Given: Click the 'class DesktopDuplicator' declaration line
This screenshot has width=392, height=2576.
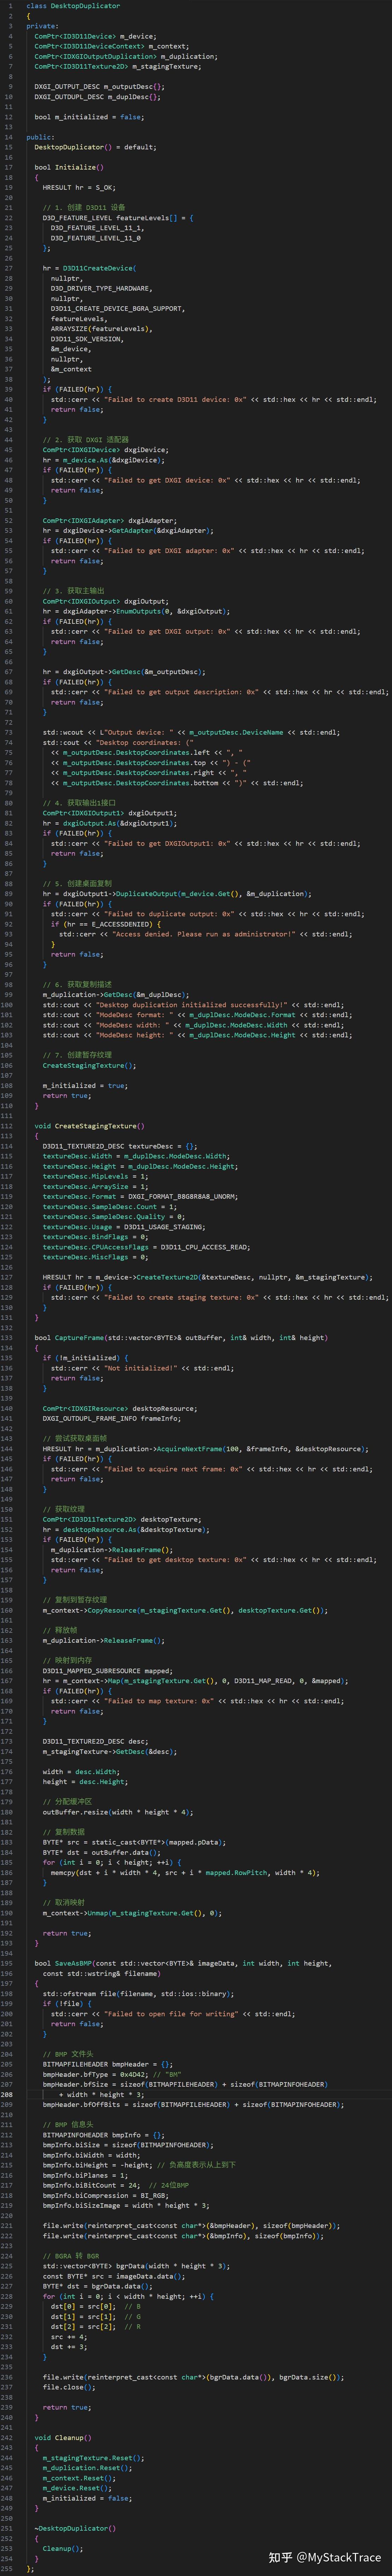Looking at the screenshot, I should click(73, 6).
